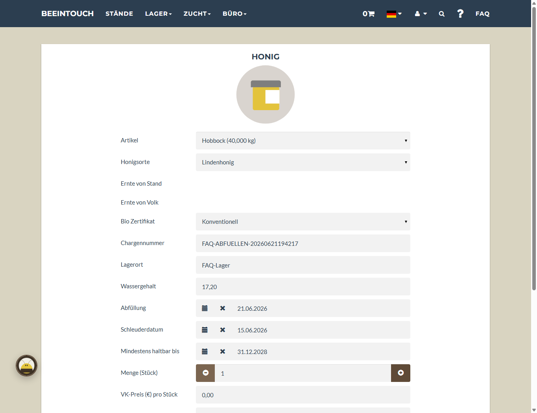This screenshot has height=413, width=537.
Task: Open calendar for Mindestens haltbar bis
Action: tap(205, 352)
